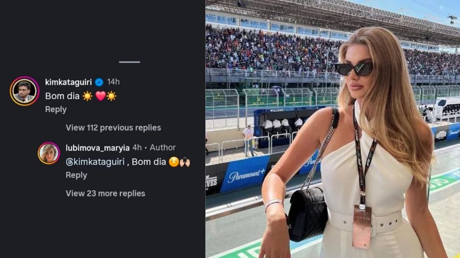460x258 pixels.
Task: Open the lubimova_maryia username link
Action: point(98,148)
